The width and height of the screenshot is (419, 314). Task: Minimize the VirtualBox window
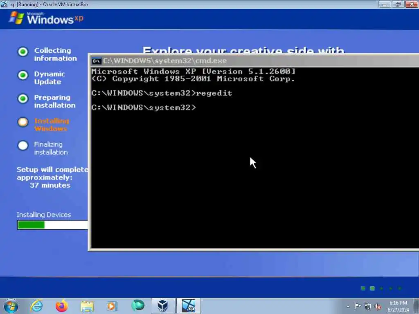pyautogui.click(x=385, y=4)
